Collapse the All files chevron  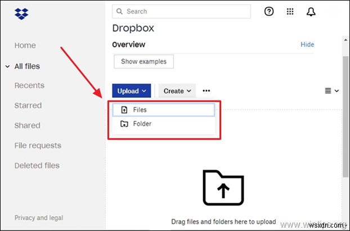pos(7,66)
